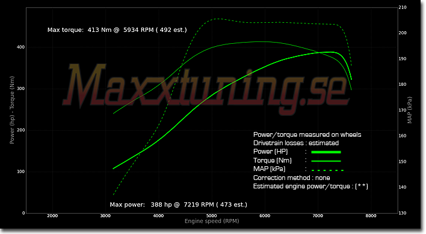Screen dimensions: 426x234
Task: Click the 100 left axis tick label
Action: pyautogui.click(x=20, y=172)
